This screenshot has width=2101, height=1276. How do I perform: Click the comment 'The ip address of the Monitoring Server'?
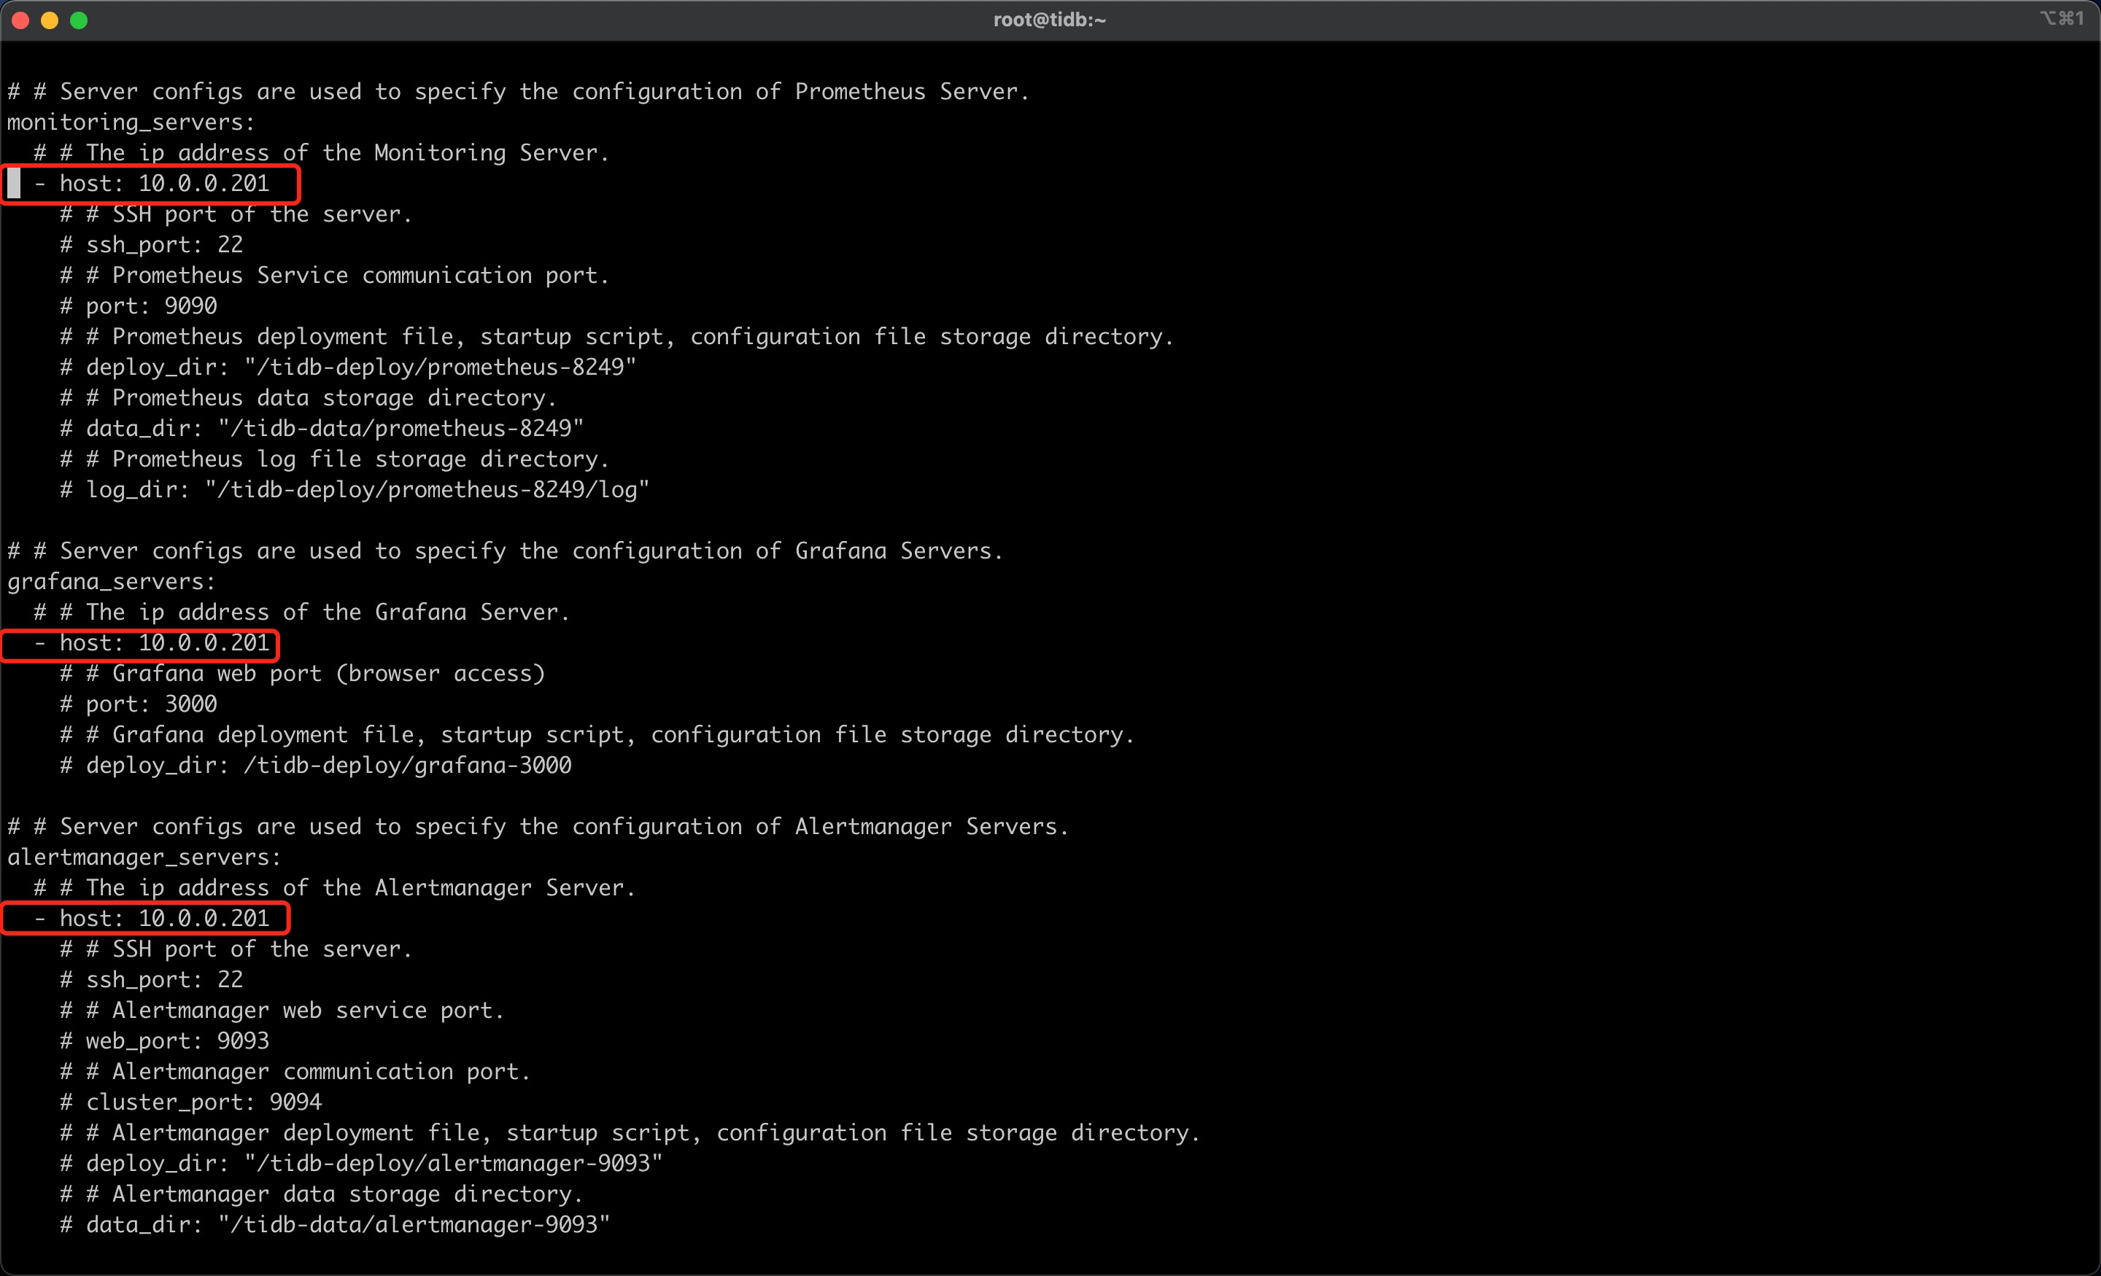coord(322,152)
